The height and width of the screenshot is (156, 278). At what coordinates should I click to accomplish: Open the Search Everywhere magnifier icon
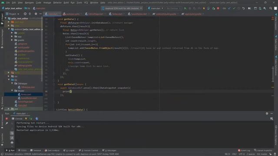pyautogui.click(x=271, y=8)
